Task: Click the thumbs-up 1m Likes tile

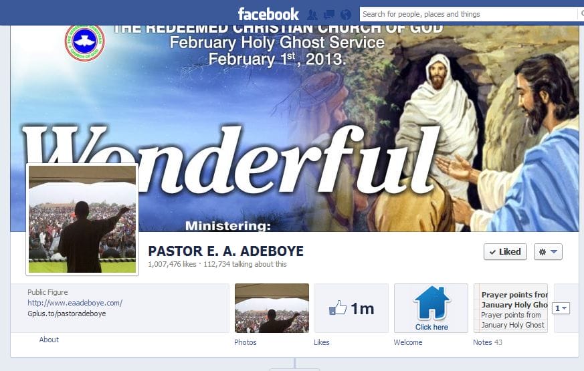Action: pyautogui.click(x=351, y=308)
